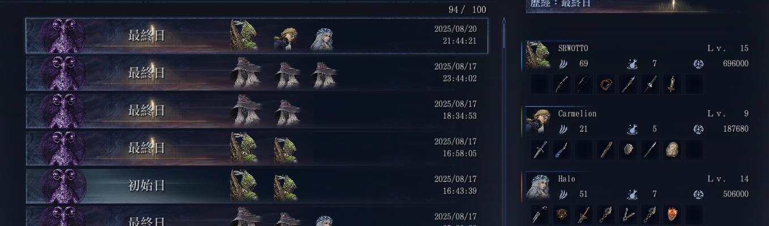This screenshot has width=769, height=226.
Task: Select the 最終日 run at 18:34:53
Action: point(264,110)
